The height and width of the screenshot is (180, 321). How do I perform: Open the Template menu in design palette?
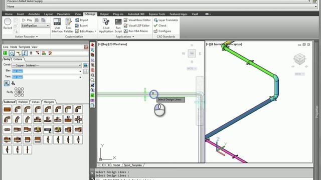pyautogui.click(x=24, y=47)
